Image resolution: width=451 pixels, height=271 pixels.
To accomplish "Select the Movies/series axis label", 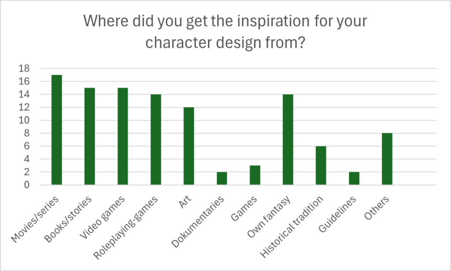I will (35, 219).
